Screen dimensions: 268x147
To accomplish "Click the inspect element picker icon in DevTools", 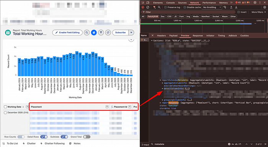I will pyautogui.click(x=143, y=3).
